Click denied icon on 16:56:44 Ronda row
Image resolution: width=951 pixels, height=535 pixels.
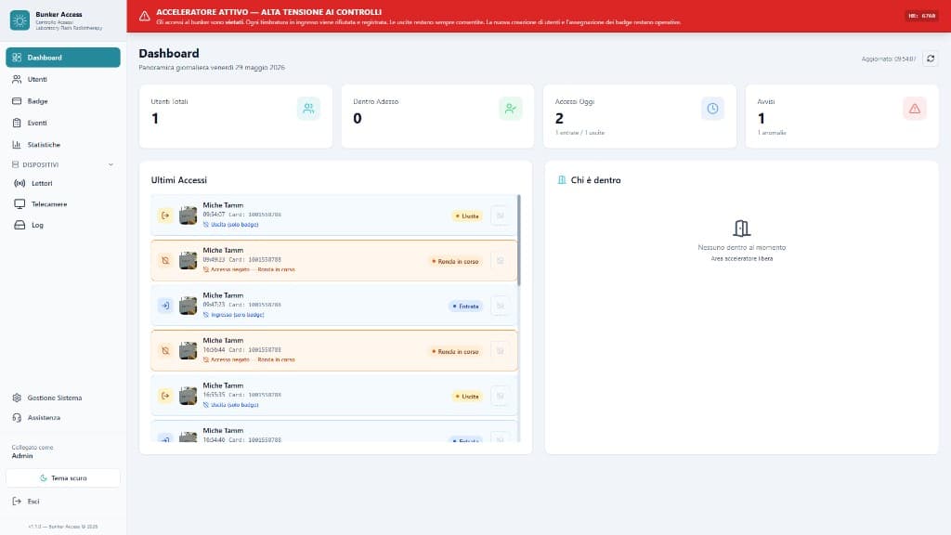click(165, 350)
